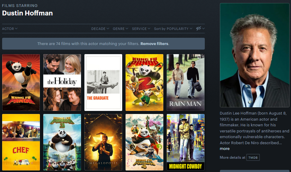Open the TMDB details button
The width and height of the screenshot is (291, 172).
tap(253, 157)
